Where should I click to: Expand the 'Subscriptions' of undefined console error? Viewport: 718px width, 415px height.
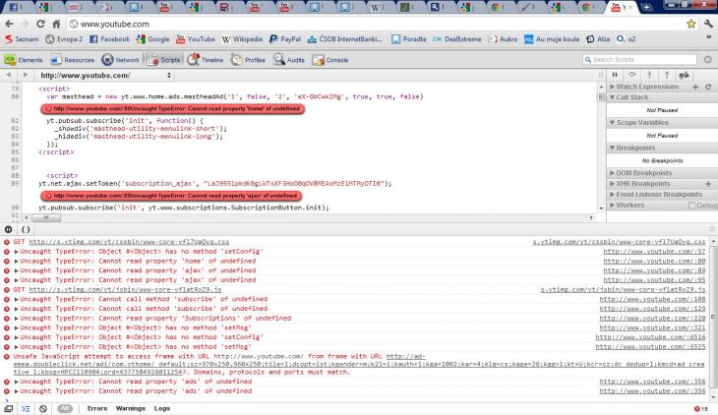coord(17,319)
